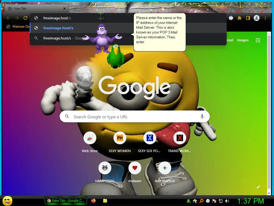Open the volume speaker tray icon
274x206 pixels.
pos(227,201)
